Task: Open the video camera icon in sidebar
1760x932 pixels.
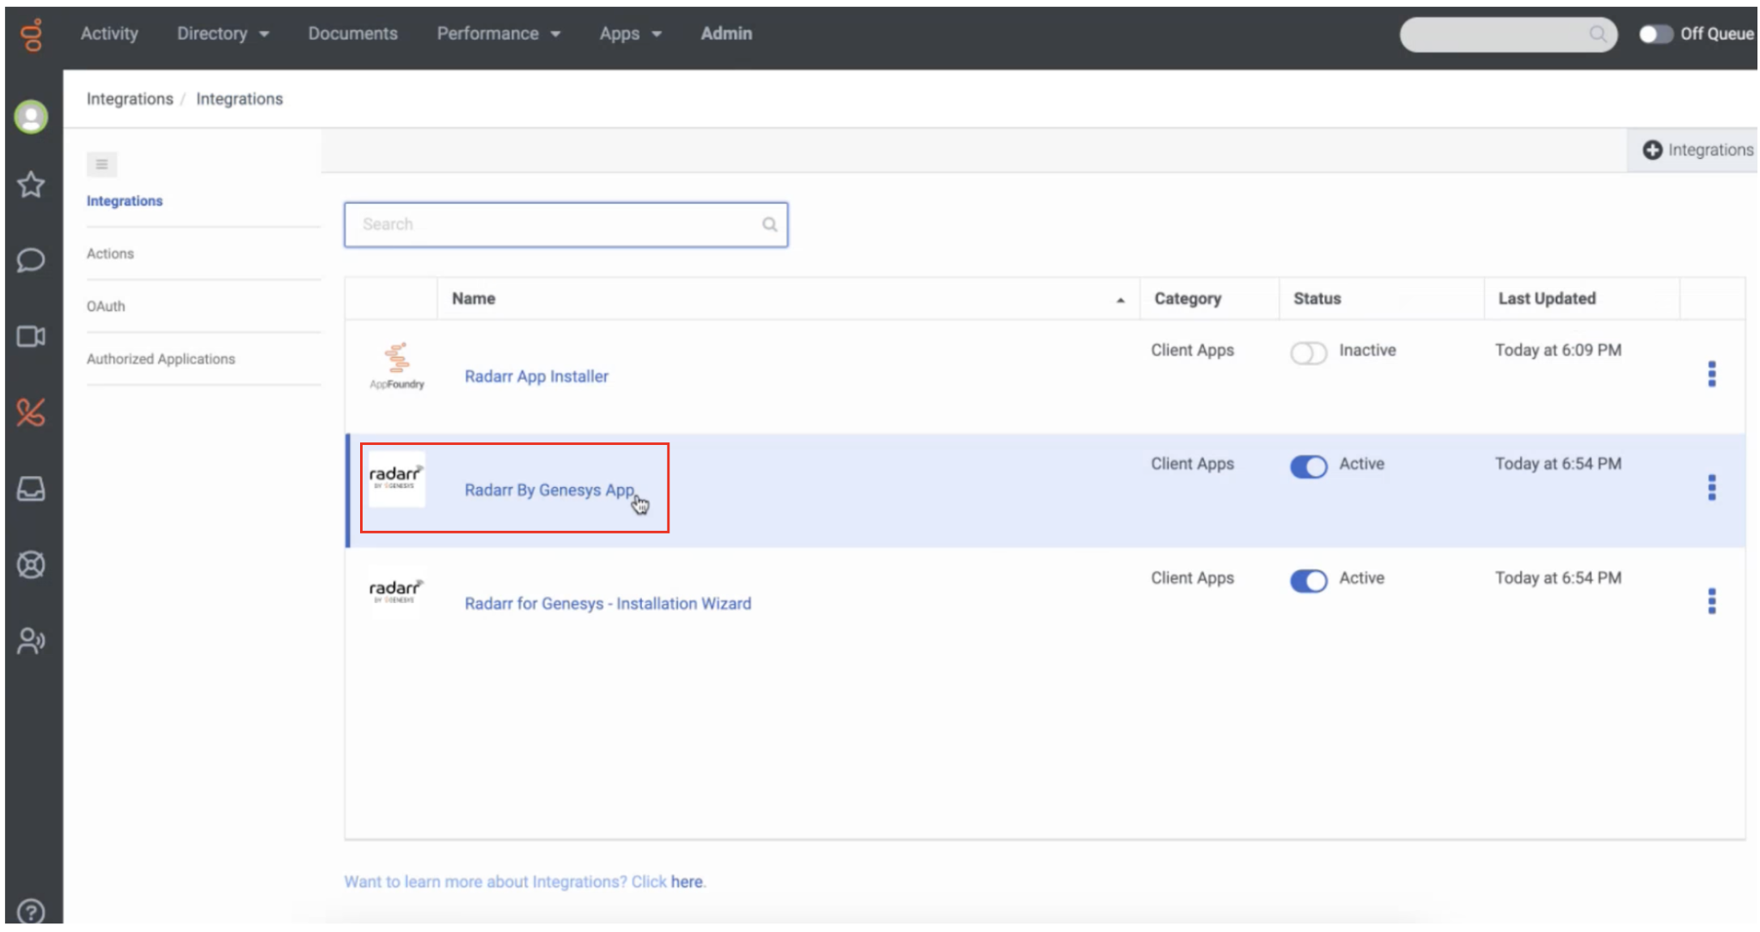Action: (31, 337)
